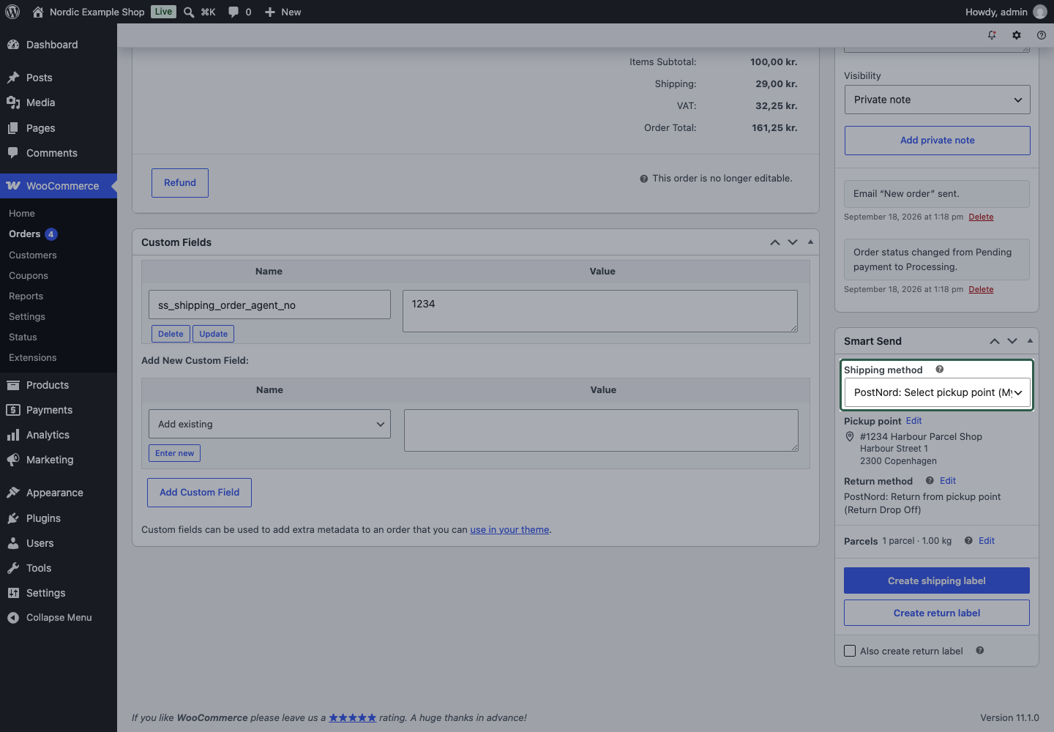Open the notifications bell icon

click(992, 35)
